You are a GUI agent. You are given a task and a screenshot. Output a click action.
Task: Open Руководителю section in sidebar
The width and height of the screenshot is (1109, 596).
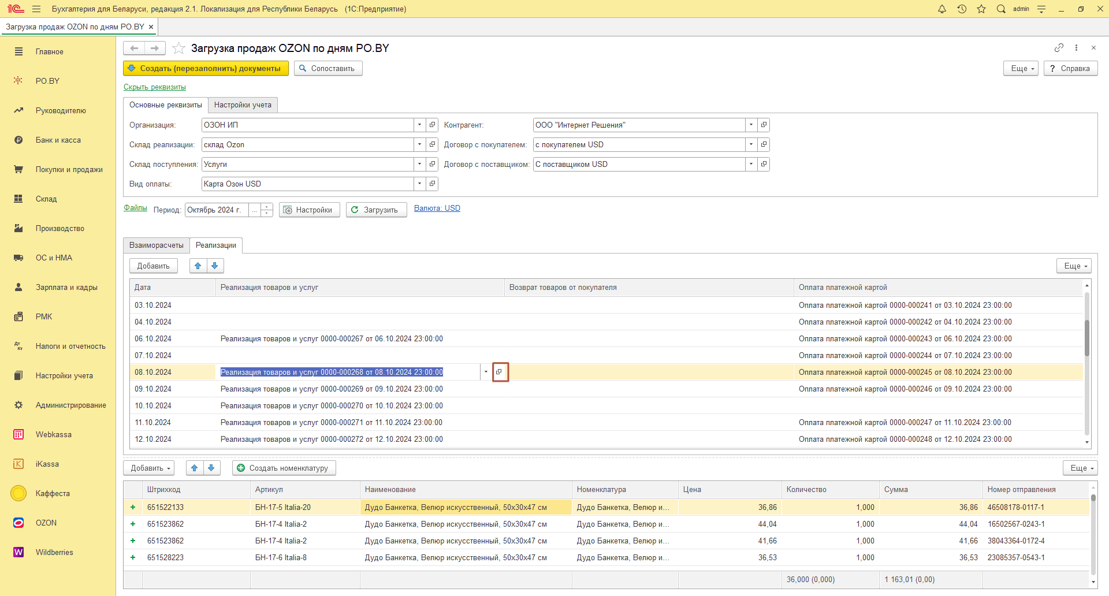(61, 110)
